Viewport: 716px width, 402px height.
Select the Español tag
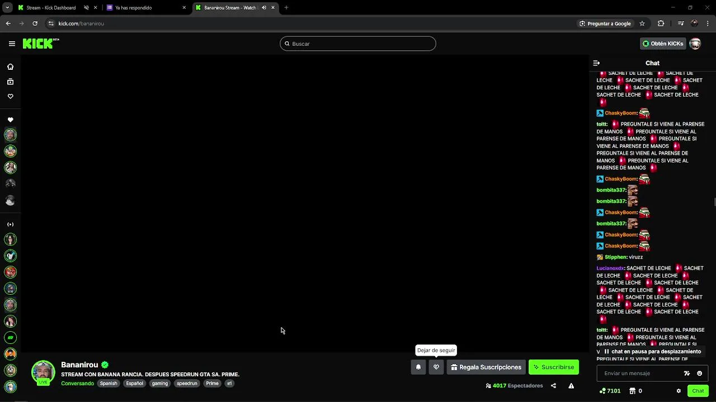pyautogui.click(x=134, y=384)
